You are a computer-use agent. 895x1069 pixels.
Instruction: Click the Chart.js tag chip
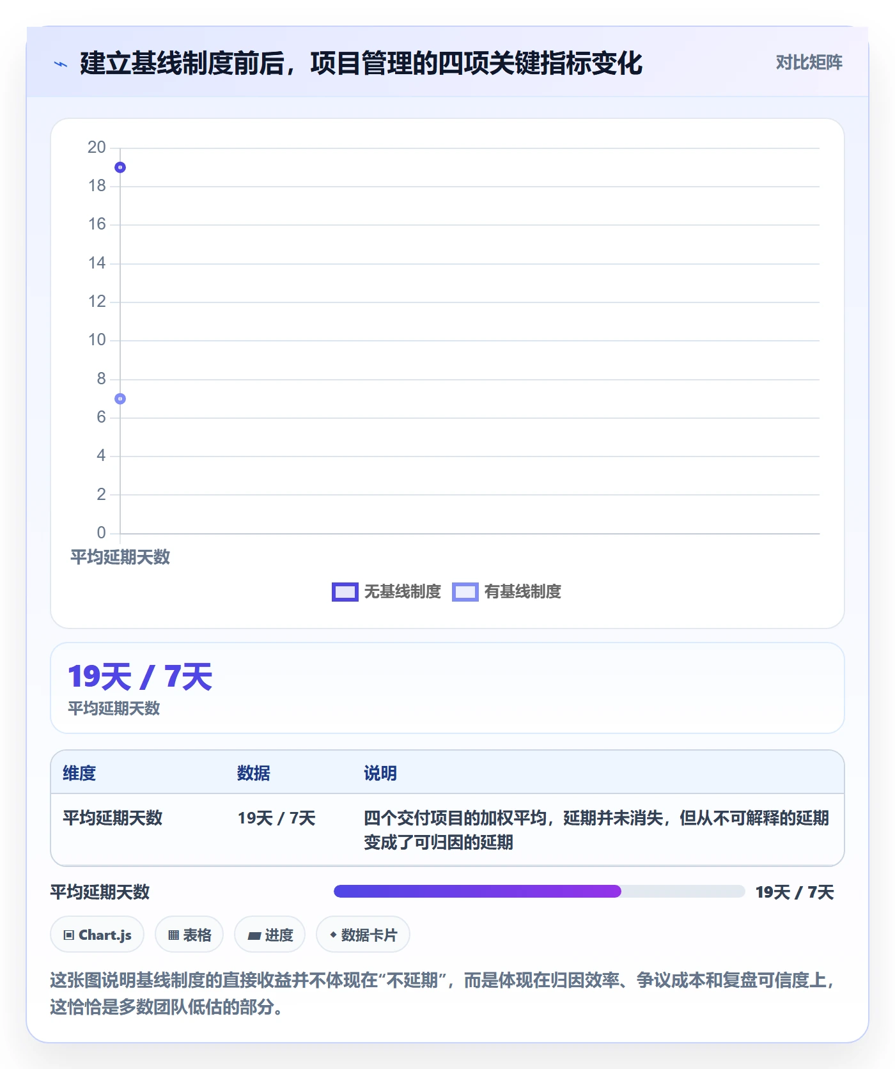click(97, 935)
